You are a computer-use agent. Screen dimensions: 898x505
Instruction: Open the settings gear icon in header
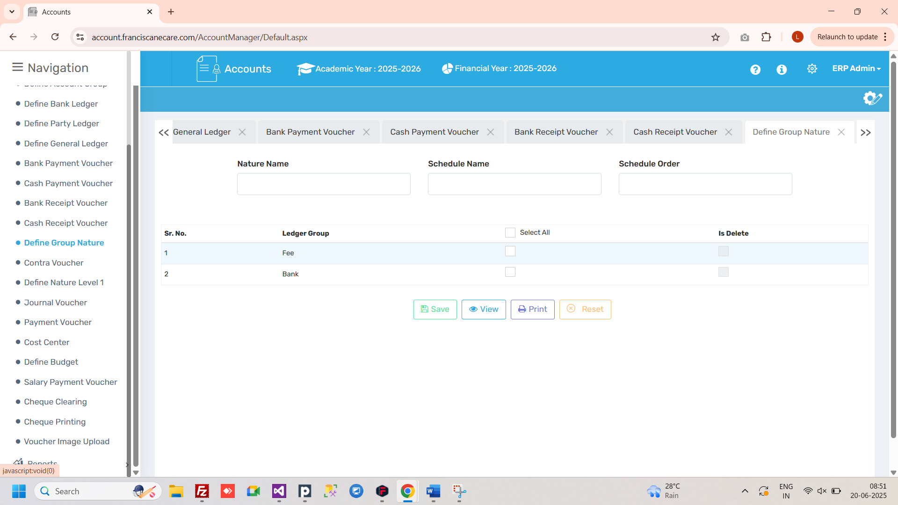812,69
